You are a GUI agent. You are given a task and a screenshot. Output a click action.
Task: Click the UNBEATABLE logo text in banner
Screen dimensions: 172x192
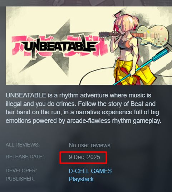59,46
